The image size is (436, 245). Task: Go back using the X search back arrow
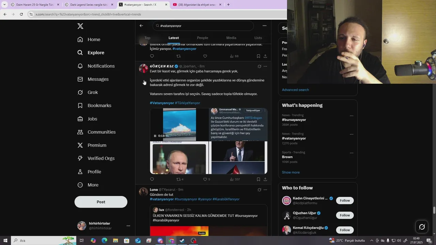pyautogui.click(x=141, y=26)
